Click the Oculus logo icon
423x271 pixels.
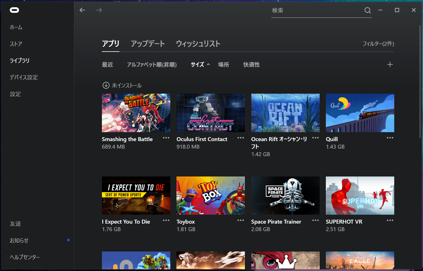coord(14,10)
